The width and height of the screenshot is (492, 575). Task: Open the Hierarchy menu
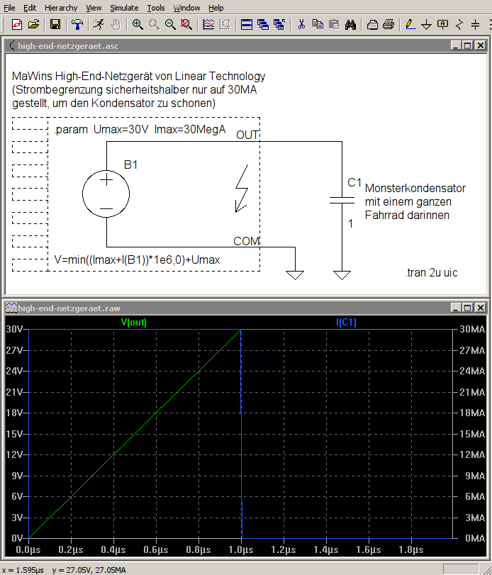tap(61, 8)
